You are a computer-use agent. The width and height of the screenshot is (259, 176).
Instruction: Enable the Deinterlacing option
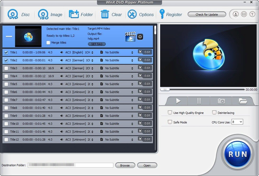(214, 113)
